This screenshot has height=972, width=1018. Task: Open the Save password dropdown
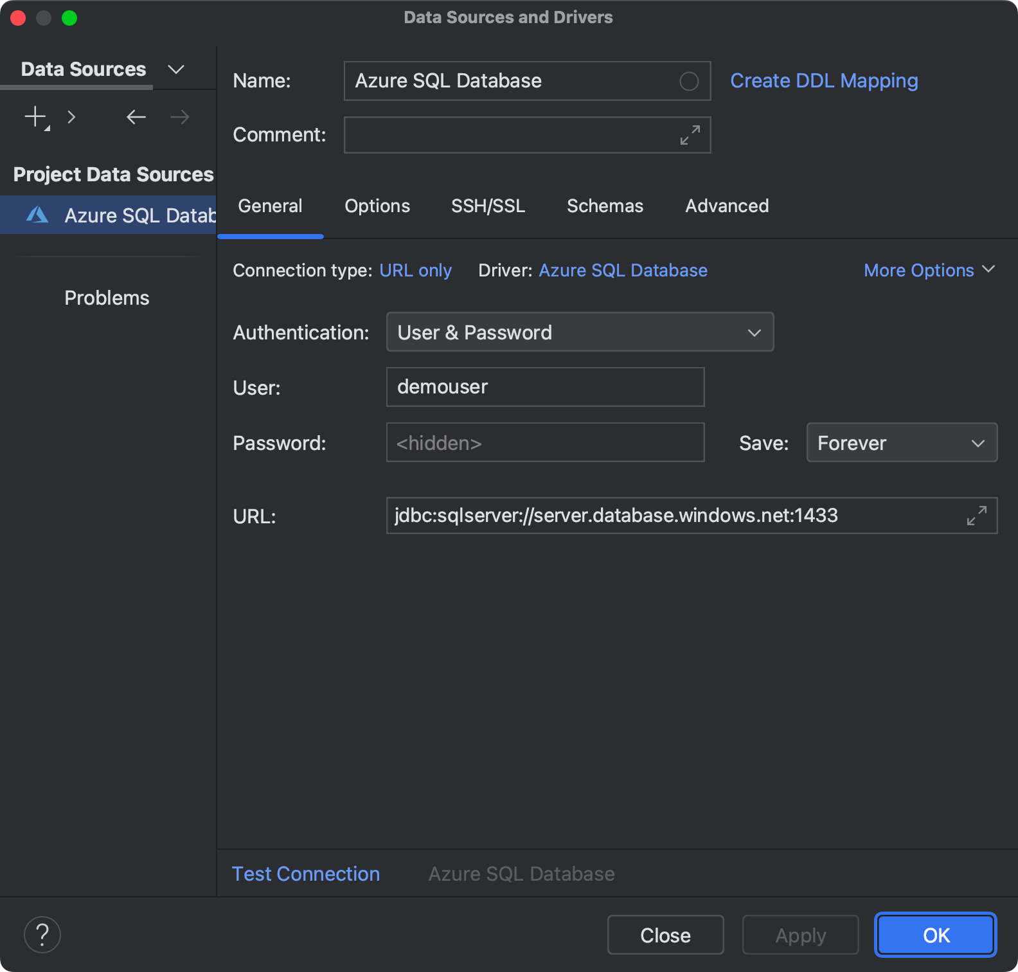click(902, 443)
